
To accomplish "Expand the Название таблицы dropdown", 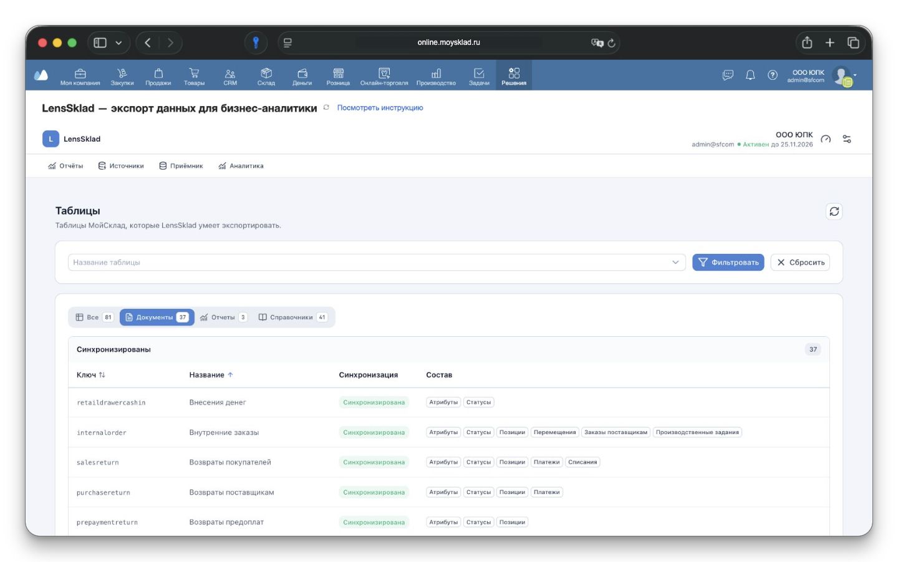I will (x=675, y=263).
